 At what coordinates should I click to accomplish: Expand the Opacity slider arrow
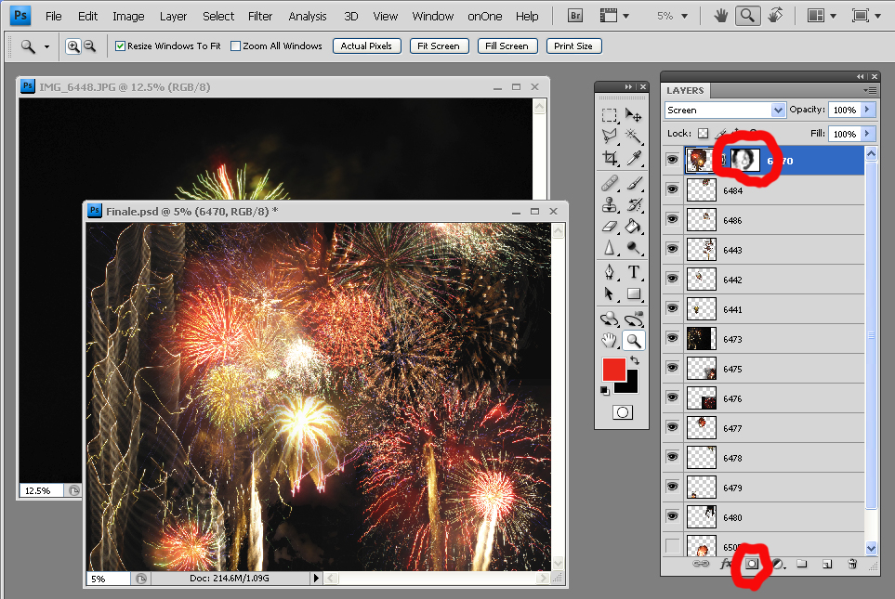(x=868, y=110)
